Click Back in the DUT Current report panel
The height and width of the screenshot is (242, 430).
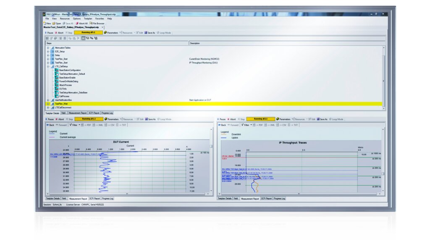[50, 125]
